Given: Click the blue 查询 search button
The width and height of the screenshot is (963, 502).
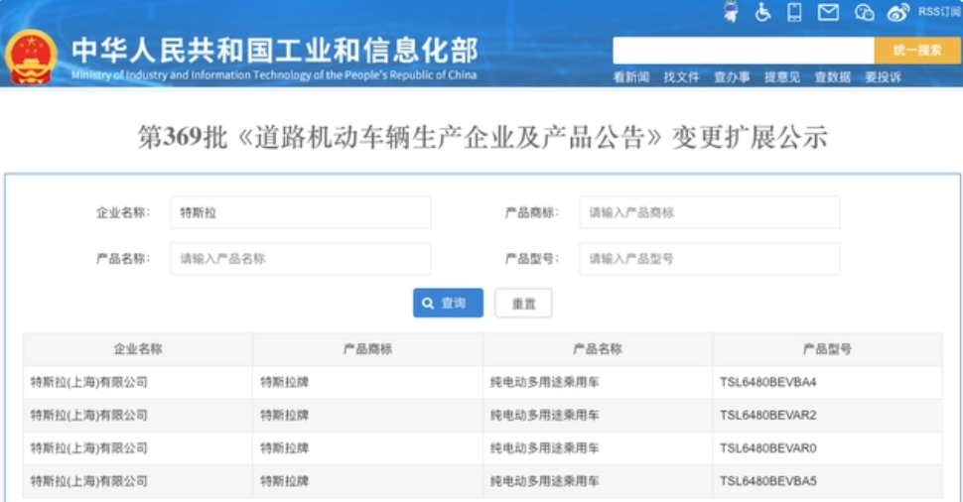Looking at the screenshot, I should coord(448,304).
